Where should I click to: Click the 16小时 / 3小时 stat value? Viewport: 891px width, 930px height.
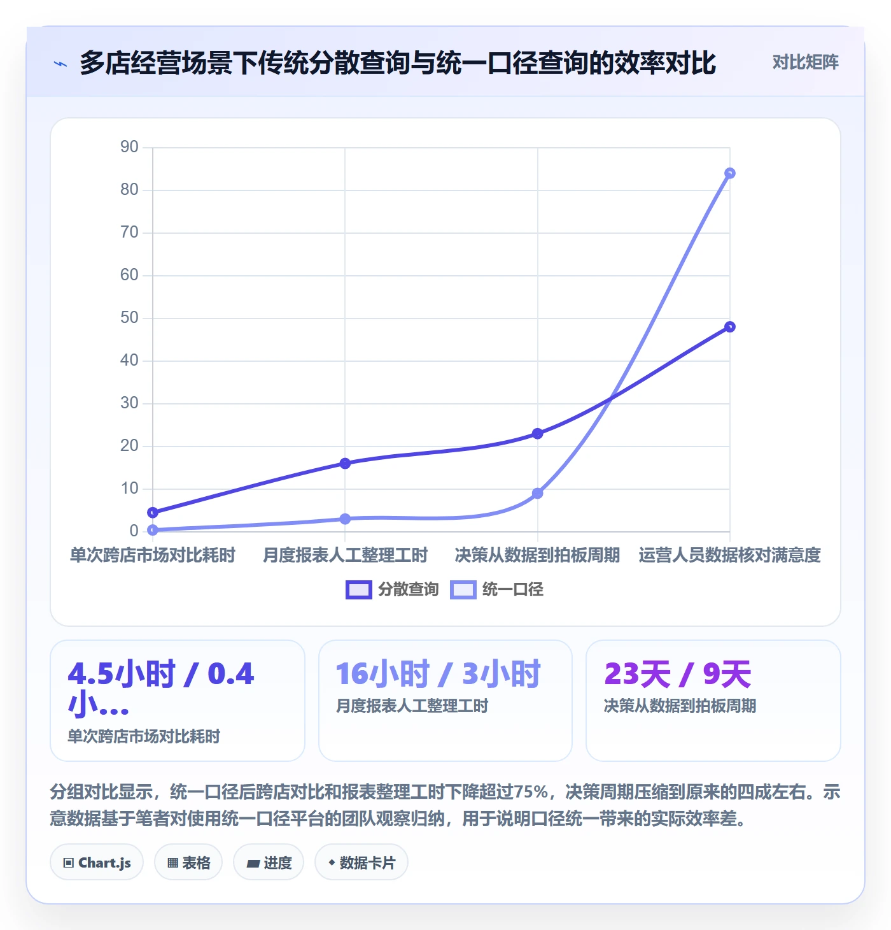pyautogui.click(x=438, y=674)
